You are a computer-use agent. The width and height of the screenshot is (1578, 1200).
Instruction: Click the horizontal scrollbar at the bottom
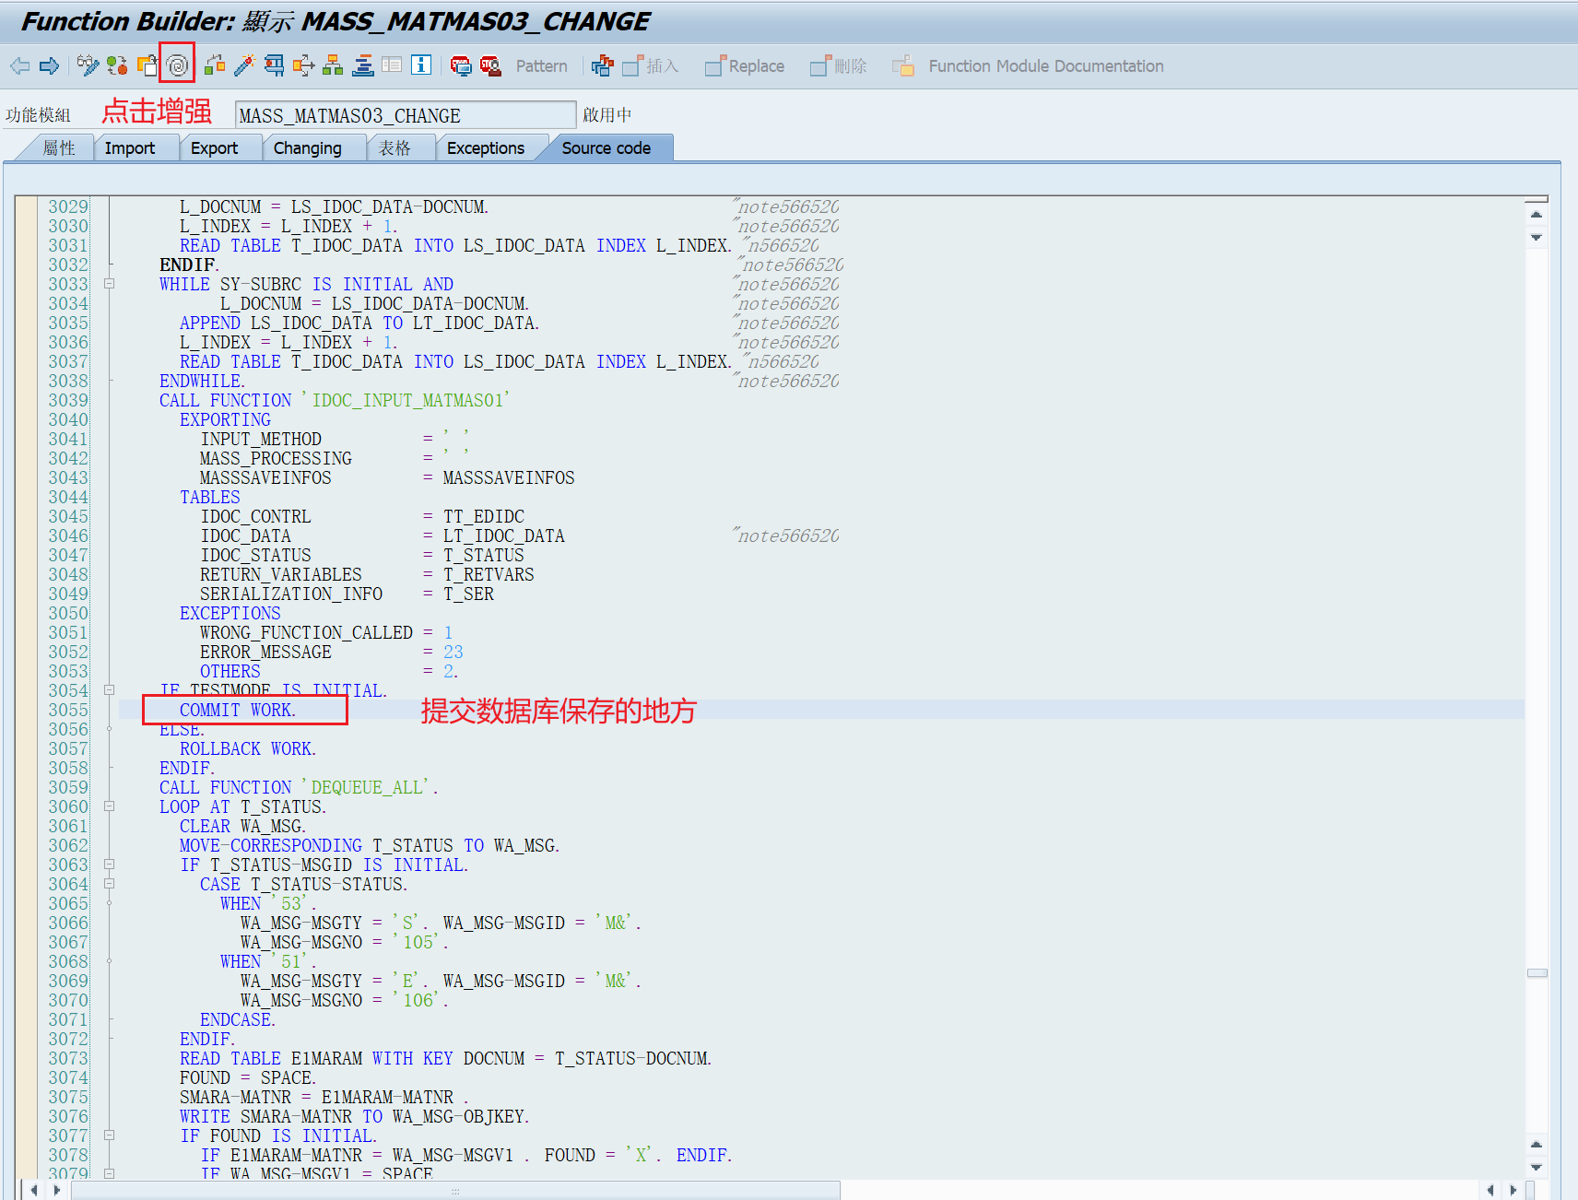tap(452, 1190)
